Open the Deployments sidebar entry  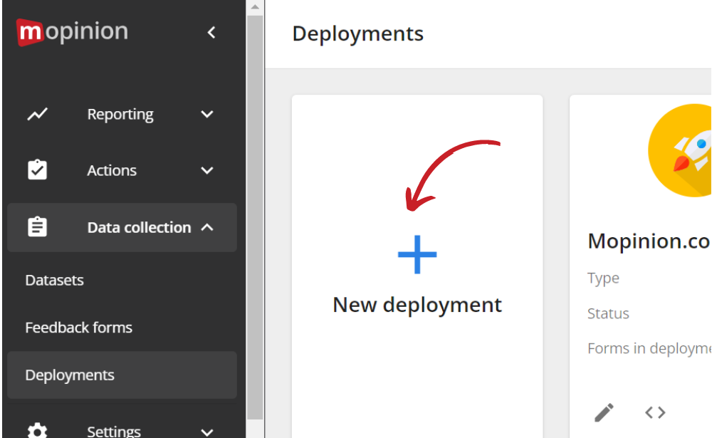tap(69, 375)
